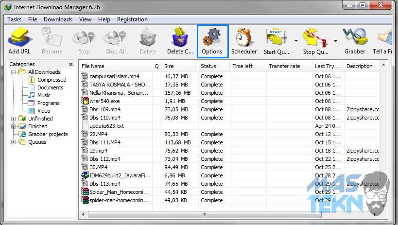Click the campursari islam.mp4 file icon
The height and width of the screenshot is (225, 398).
(85, 76)
